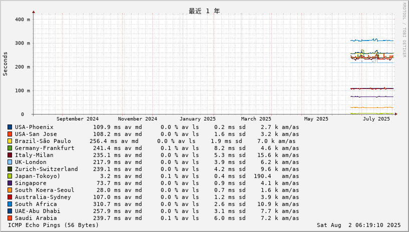Viewport: 409px width, 232px height.
Task: Click the 'USA-San Jose' legend label
Action: tap(36, 134)
